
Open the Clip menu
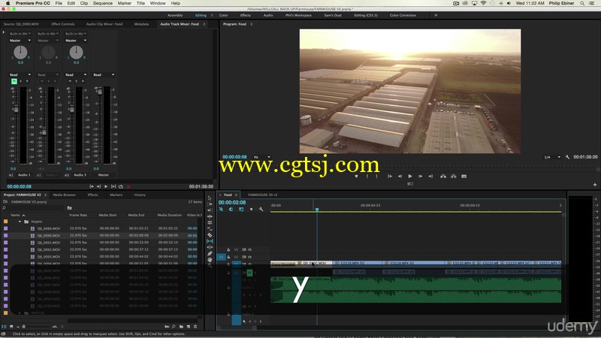[84, 3]
